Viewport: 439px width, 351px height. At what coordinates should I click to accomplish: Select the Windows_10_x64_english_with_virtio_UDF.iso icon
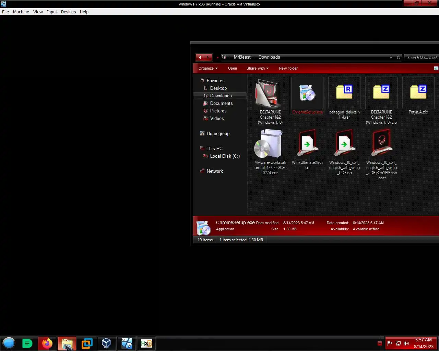pos(344,143)
